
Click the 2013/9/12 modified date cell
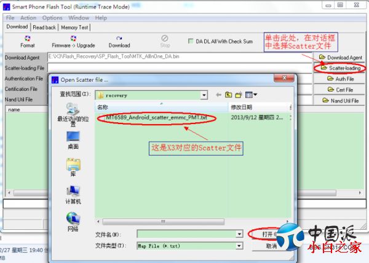[x=257, y=117]
